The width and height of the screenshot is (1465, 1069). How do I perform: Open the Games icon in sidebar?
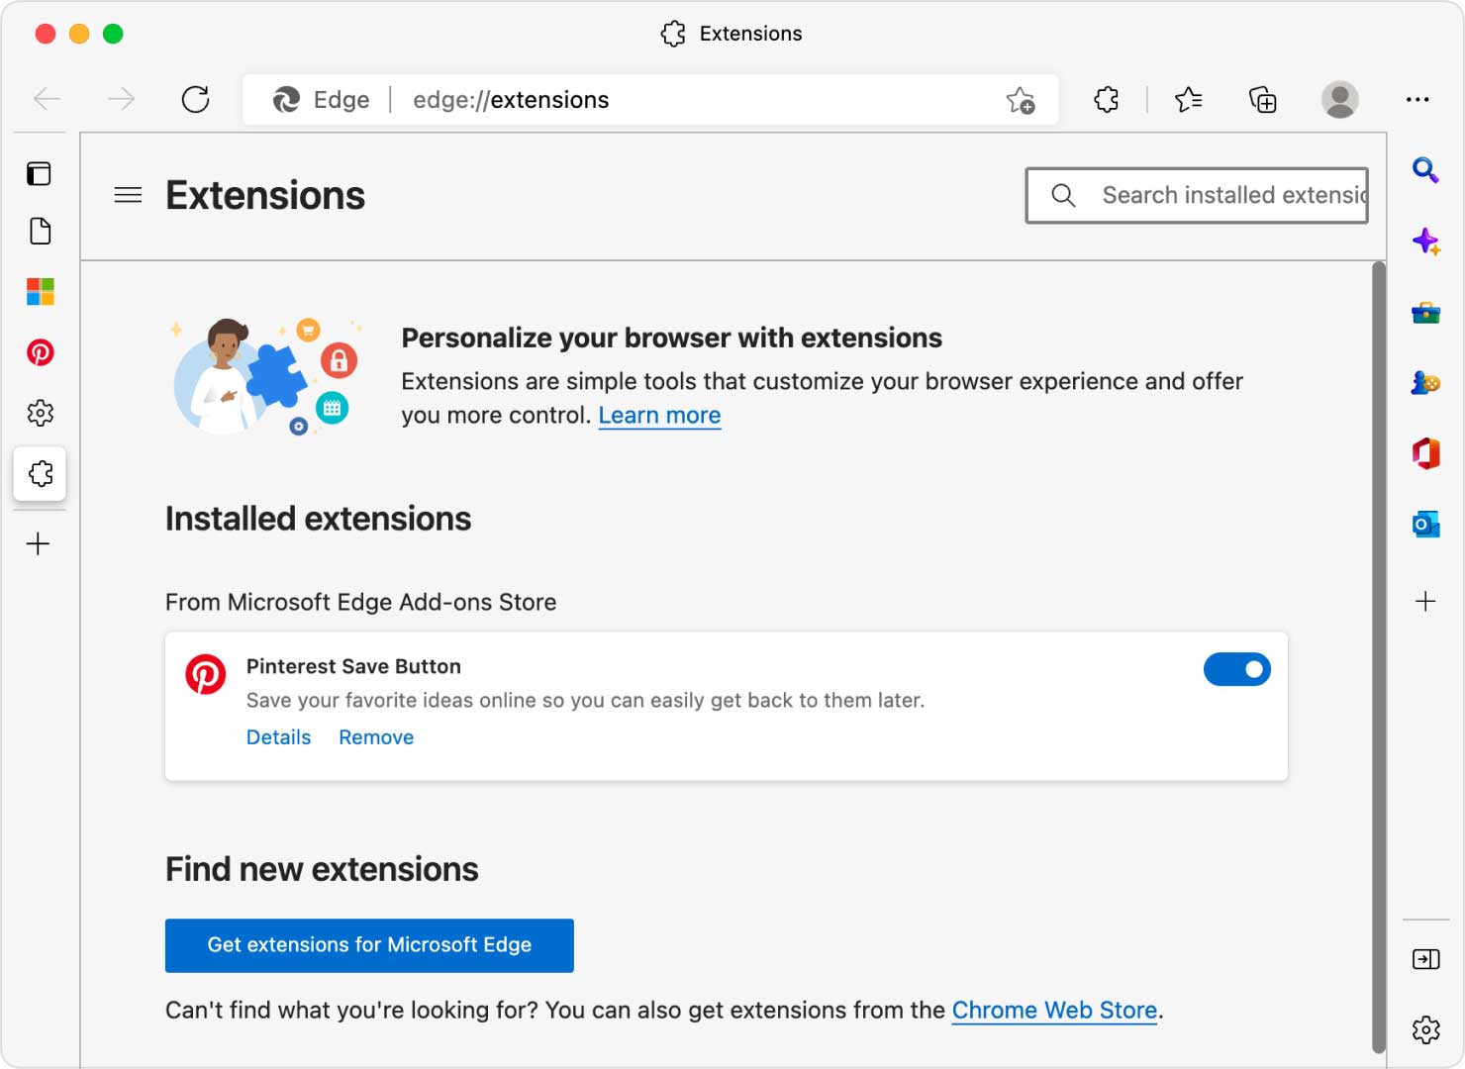click(1425, 382)
